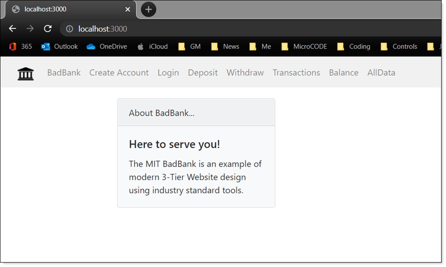
Task: Open the OneDrive bookmark
Action: (x=107, y=47)
